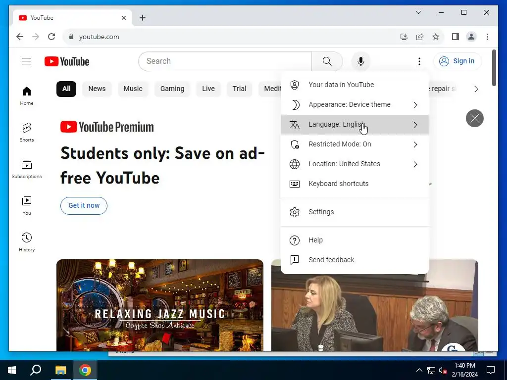
Task: Close the YouTube tab
Action: (x=123, y=18)
